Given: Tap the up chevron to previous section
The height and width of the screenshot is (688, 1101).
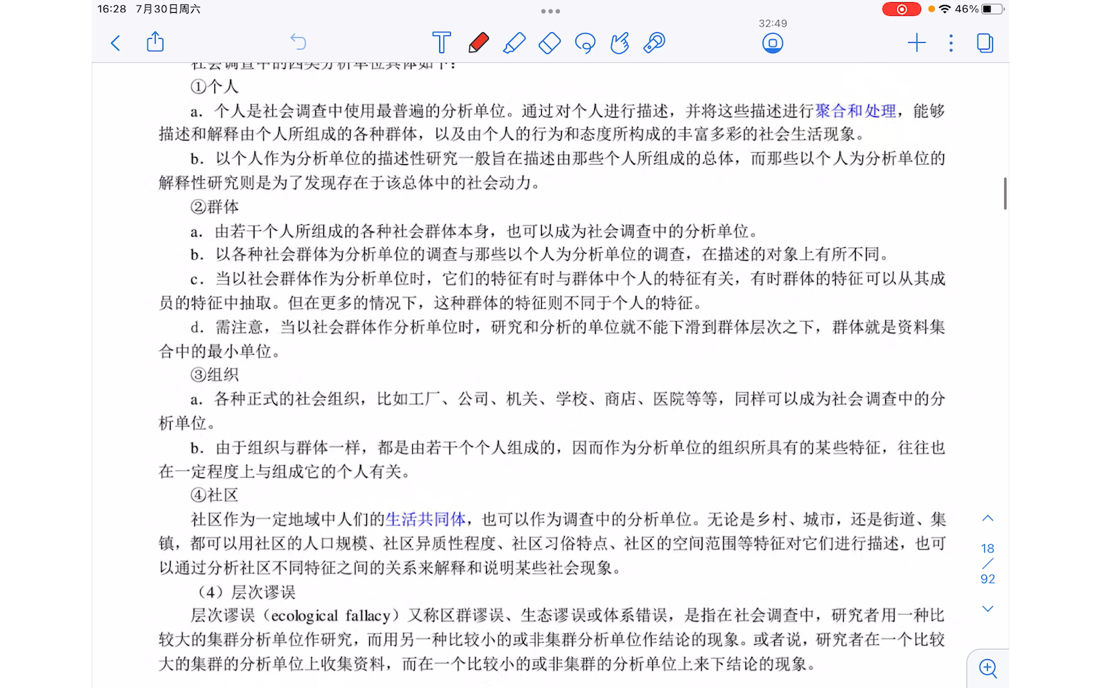Looking at the screenshot, I should click(988, 517).
